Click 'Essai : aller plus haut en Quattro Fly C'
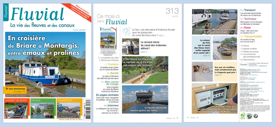The height and width of the screenshot is (127, 276). [x=249, y=32]
